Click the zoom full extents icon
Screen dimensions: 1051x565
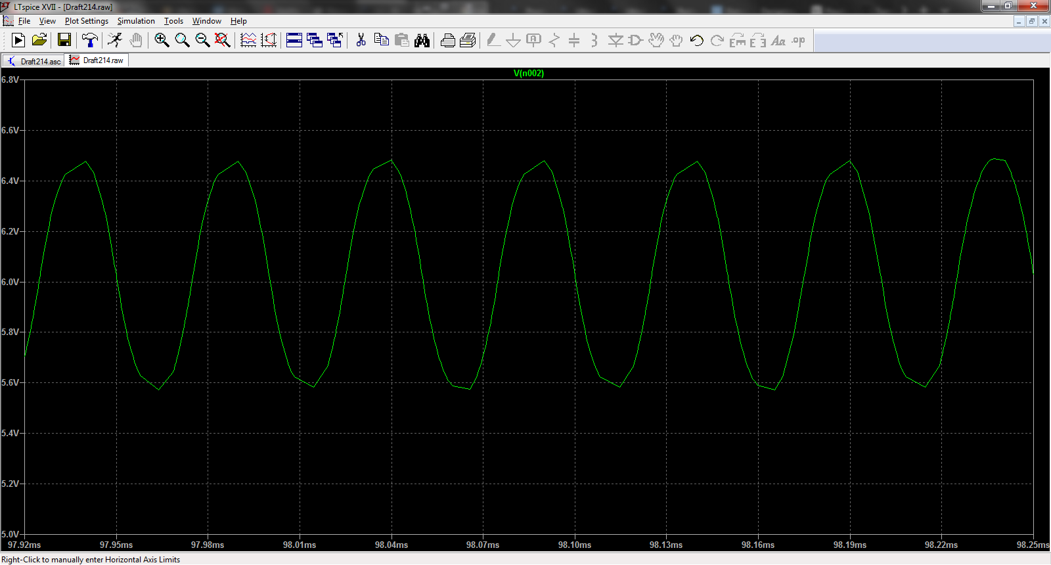point(223,41)
